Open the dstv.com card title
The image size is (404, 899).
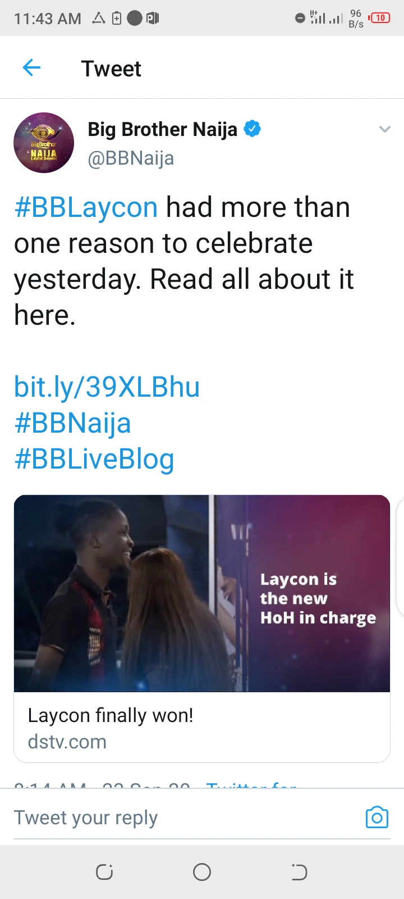coord(111,715)
